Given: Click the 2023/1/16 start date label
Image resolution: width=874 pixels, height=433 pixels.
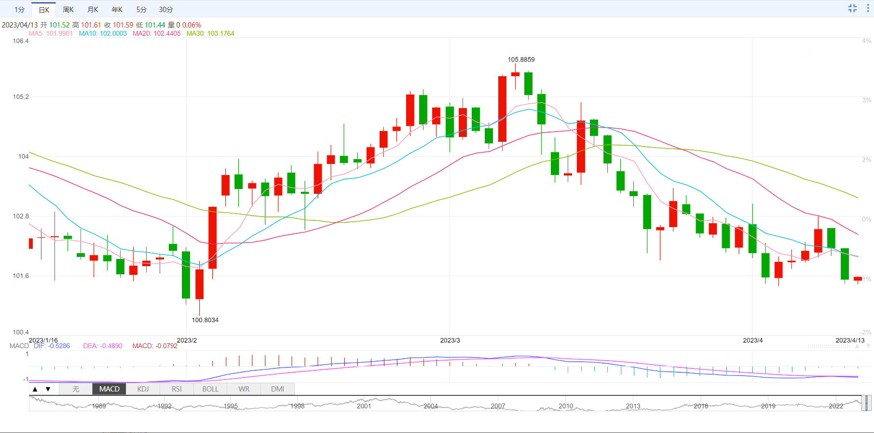Looking at the screenshot, I should click(x=43, y=340).
